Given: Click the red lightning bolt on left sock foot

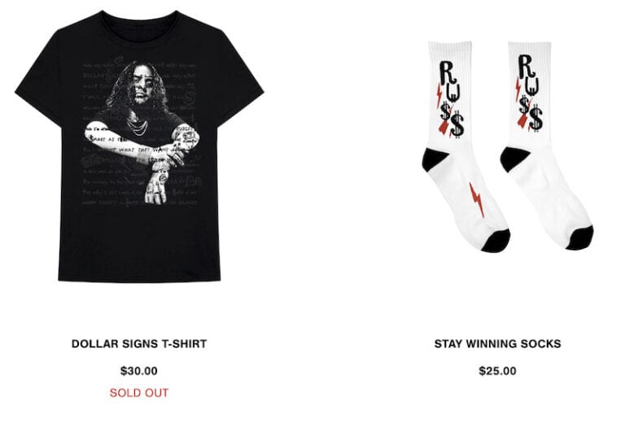Looking at the screenshot, I should click(x=476, y=200).
